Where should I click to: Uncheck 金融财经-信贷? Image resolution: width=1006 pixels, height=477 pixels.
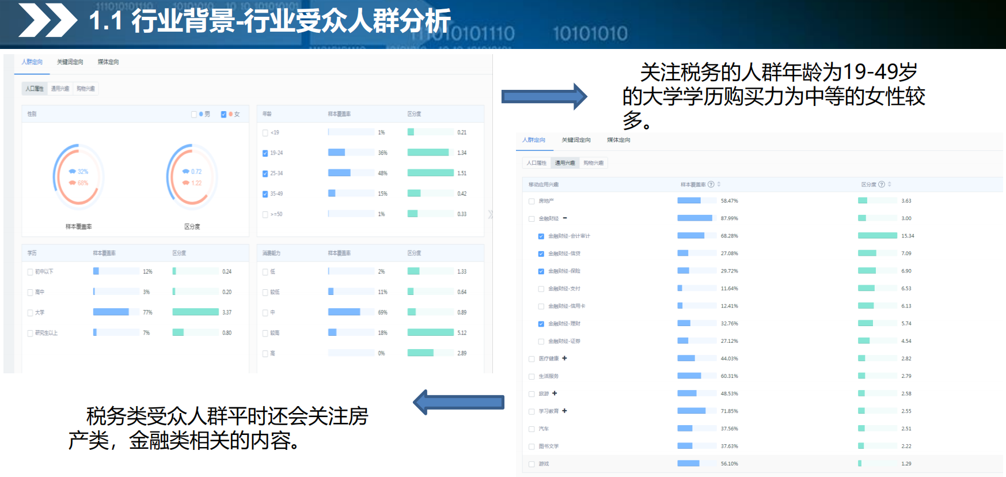coord(541,253)
